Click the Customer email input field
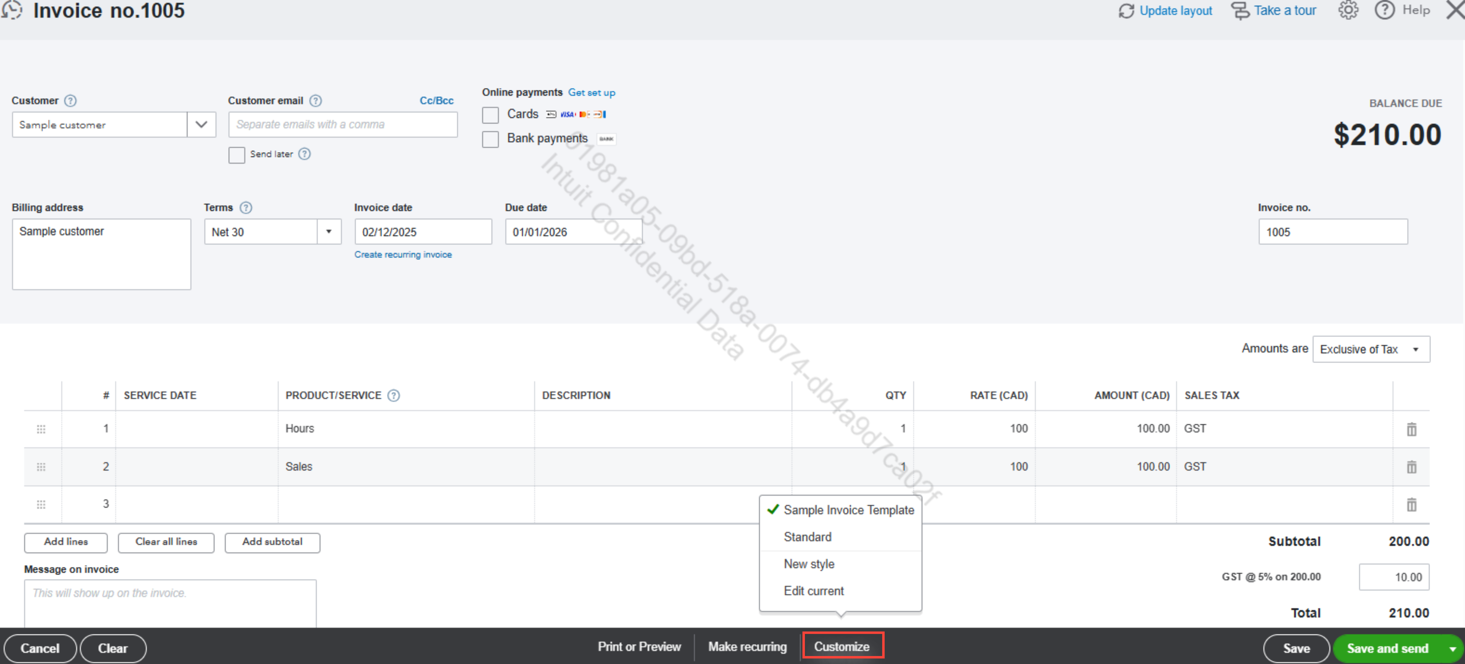The image size is (1465, 664). pos(342,125)
